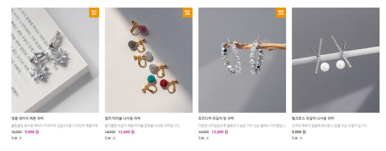Click NEW 10% badge on mirror ball earrings
The height and width of the screenshot is (151, 386).
(187, 12)
